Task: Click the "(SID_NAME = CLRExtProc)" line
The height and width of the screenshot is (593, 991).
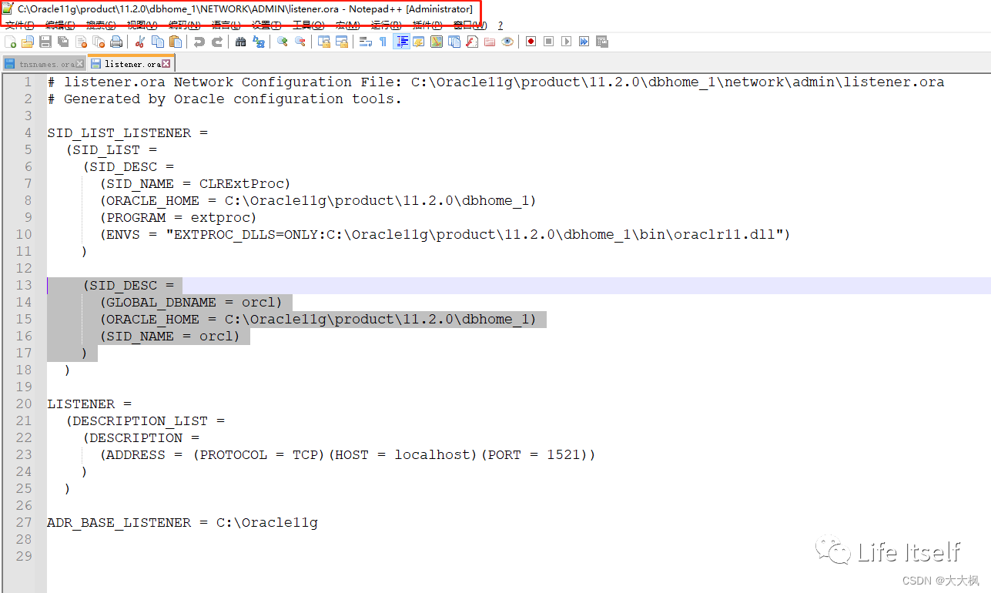Action: pyautogui.click(x=195, y=183)
